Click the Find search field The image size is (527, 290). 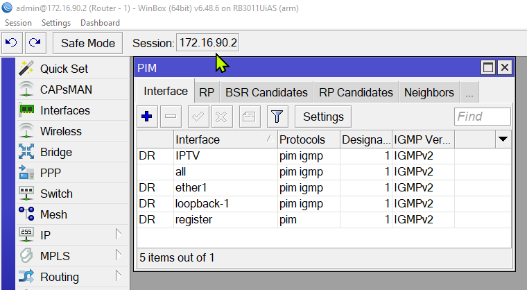pos(483,117)
